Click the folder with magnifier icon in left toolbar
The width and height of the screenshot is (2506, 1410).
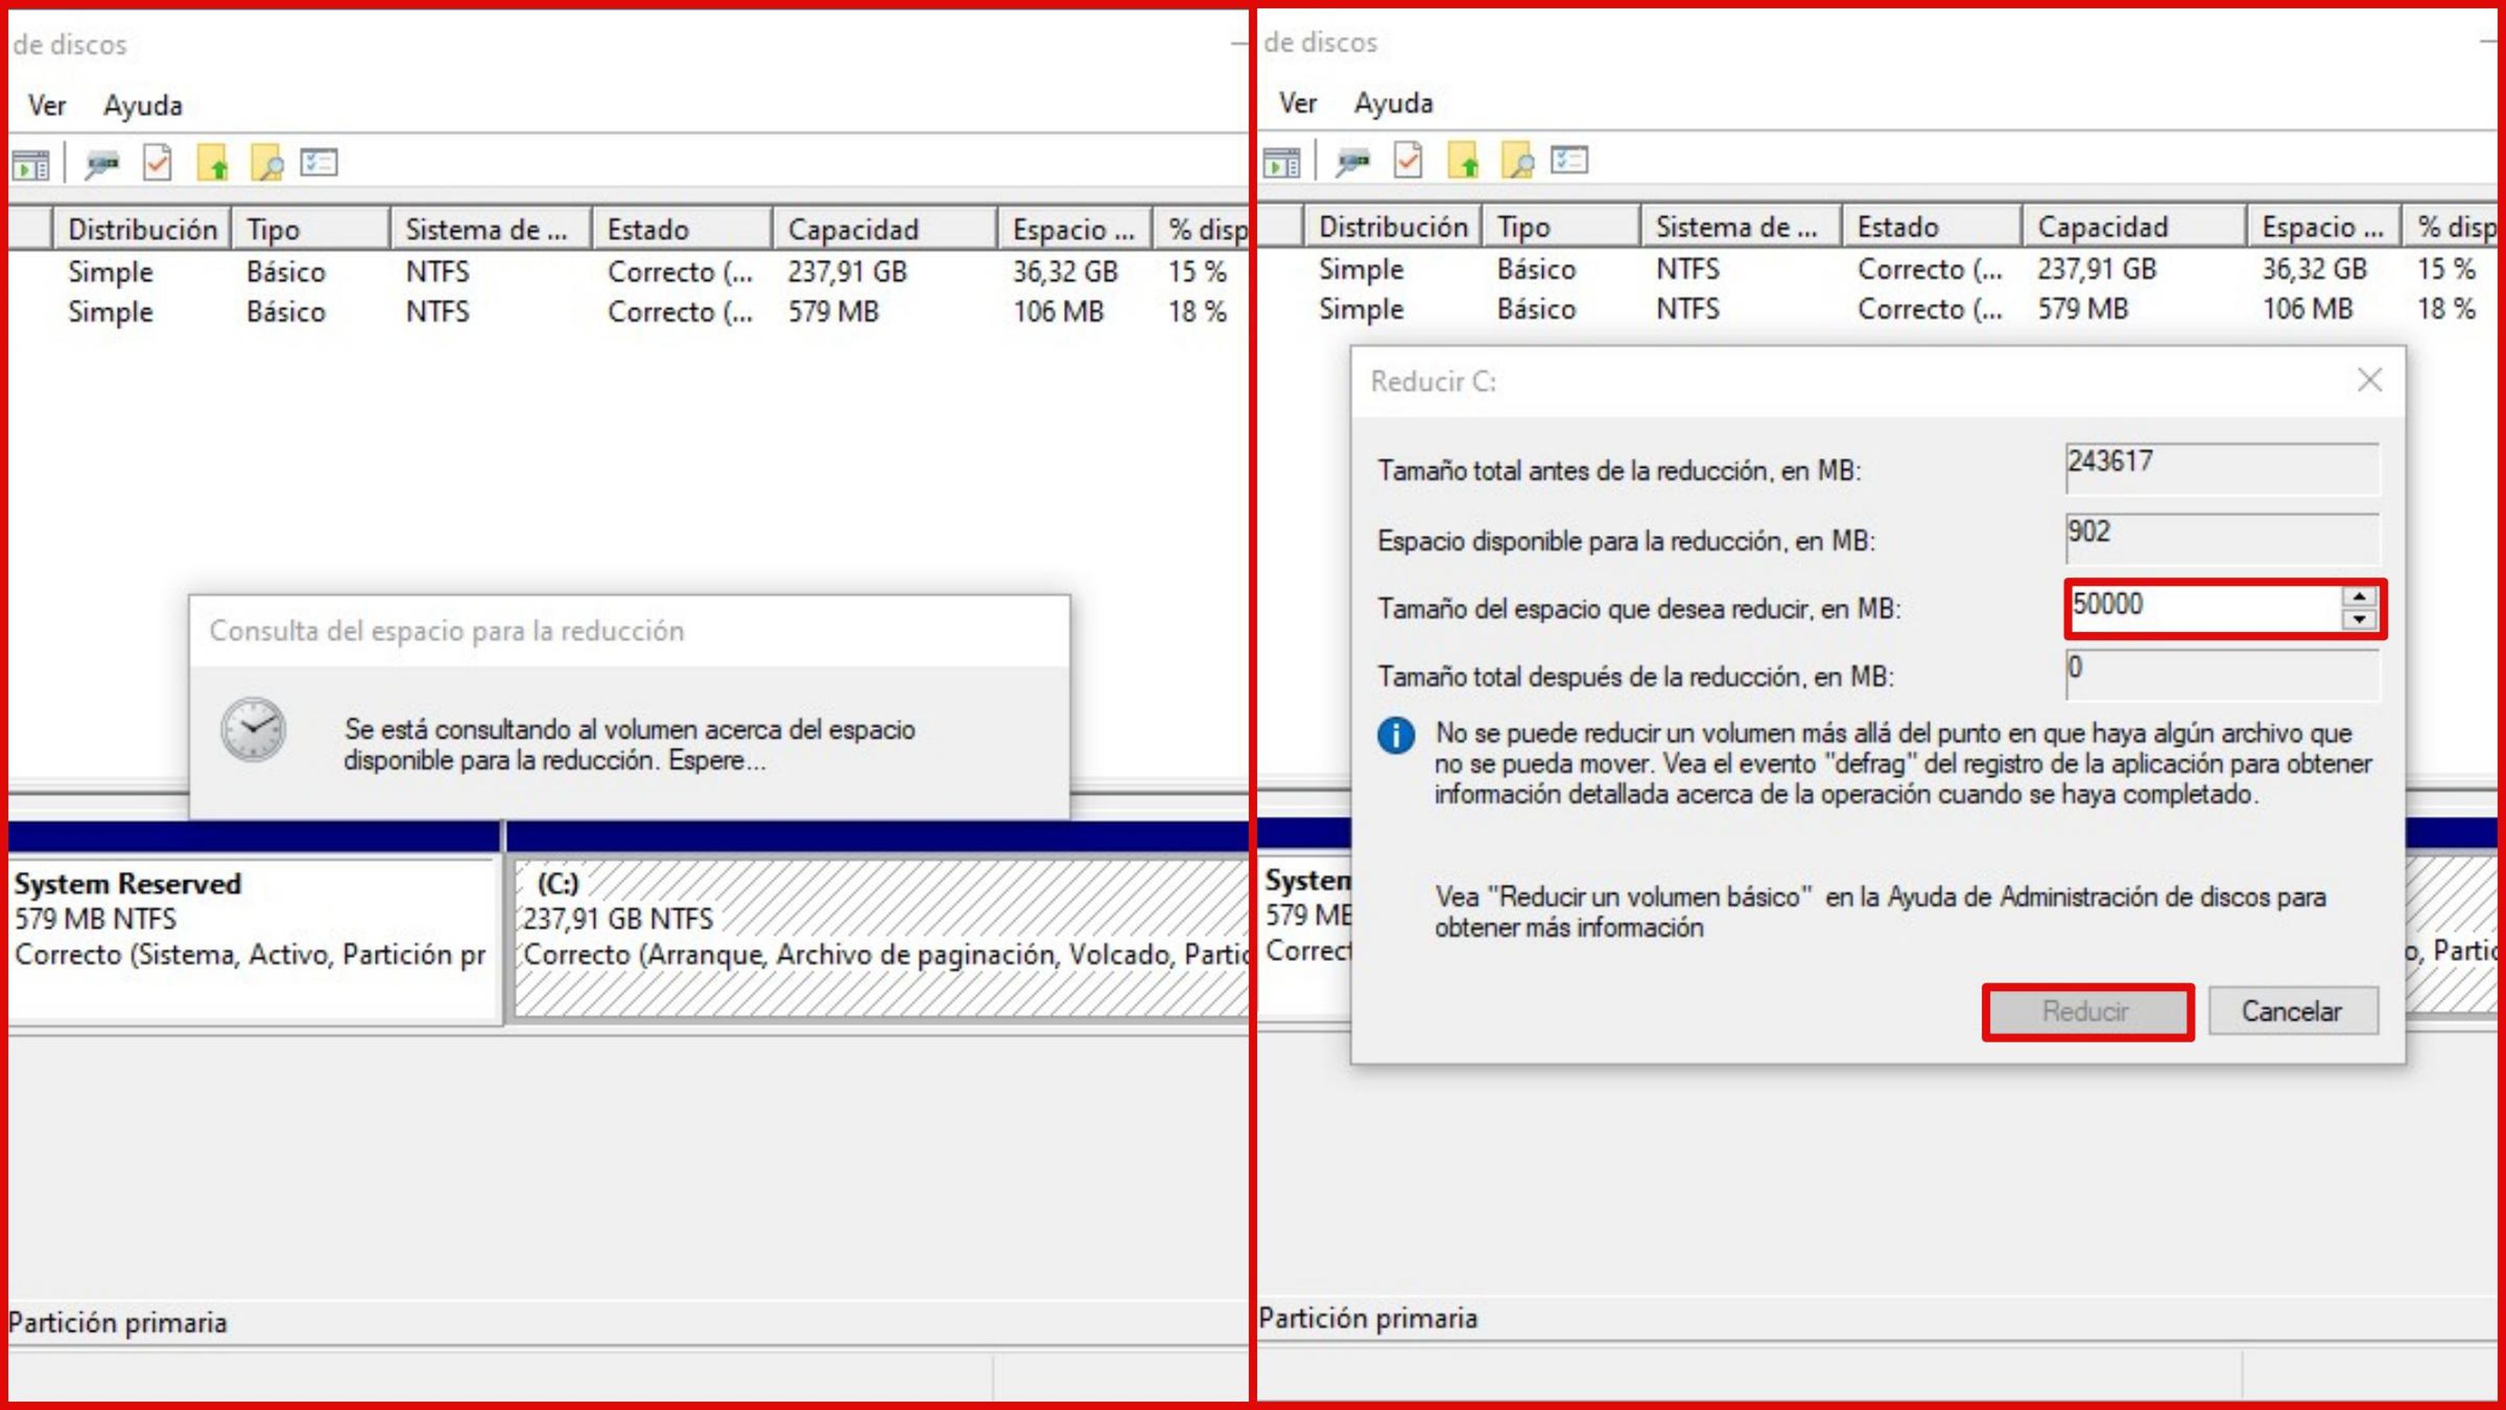pos(266,163)
